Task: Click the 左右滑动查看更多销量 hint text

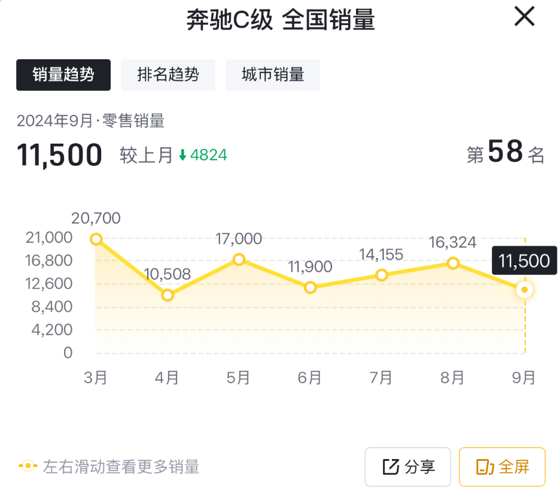Action: pos(121,467)
